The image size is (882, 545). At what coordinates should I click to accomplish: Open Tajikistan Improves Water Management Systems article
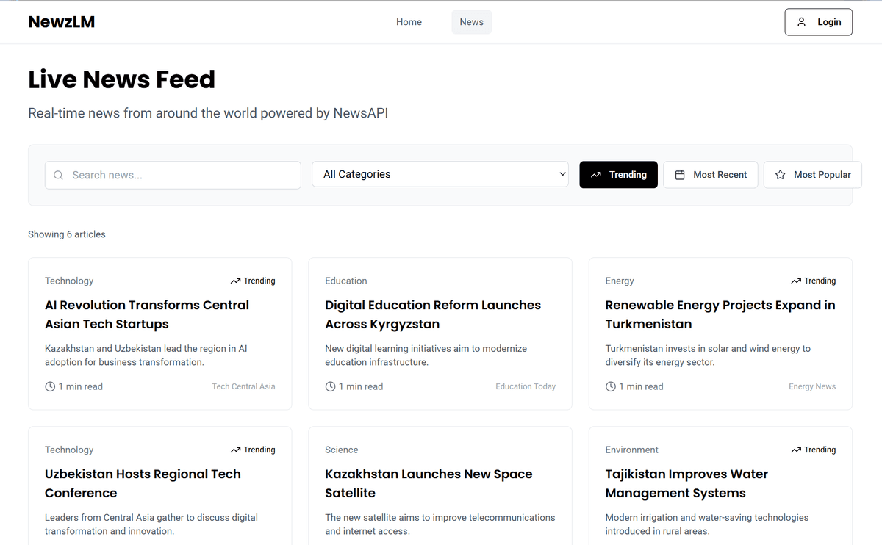(686, 483)
